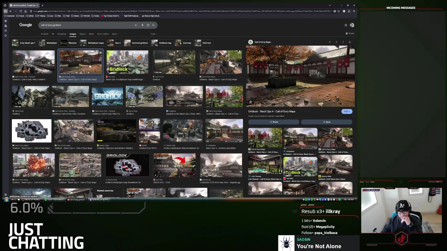Switch to the Videos tab
447x251 pixels.
pos(82,34)
